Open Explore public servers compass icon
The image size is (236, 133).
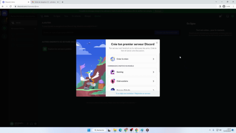[x=4, y=28]
